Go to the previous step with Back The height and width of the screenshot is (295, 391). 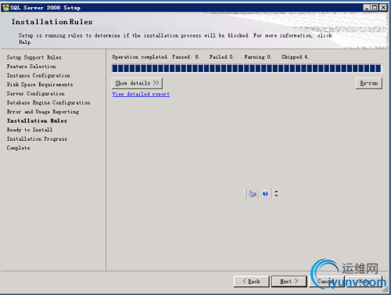coord(251,281)
